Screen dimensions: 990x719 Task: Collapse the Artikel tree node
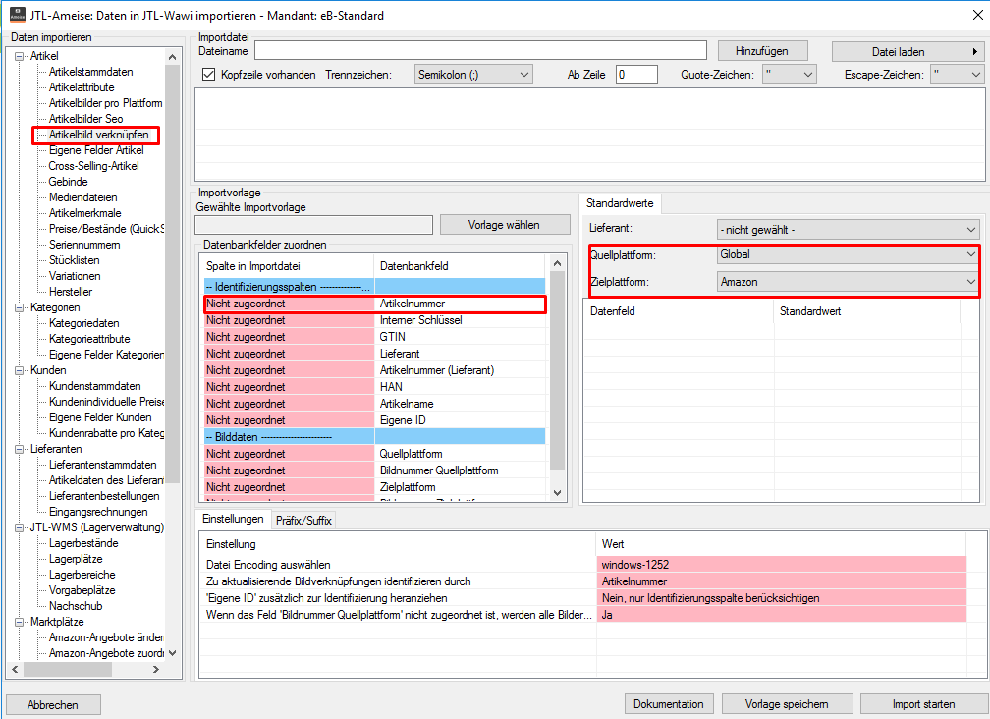point(20,56)
